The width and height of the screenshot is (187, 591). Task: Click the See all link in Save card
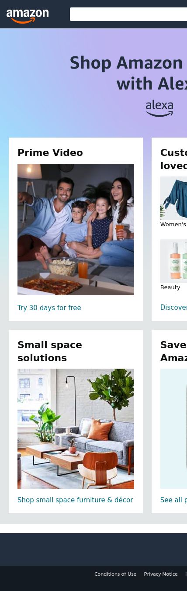coord(173,500)
